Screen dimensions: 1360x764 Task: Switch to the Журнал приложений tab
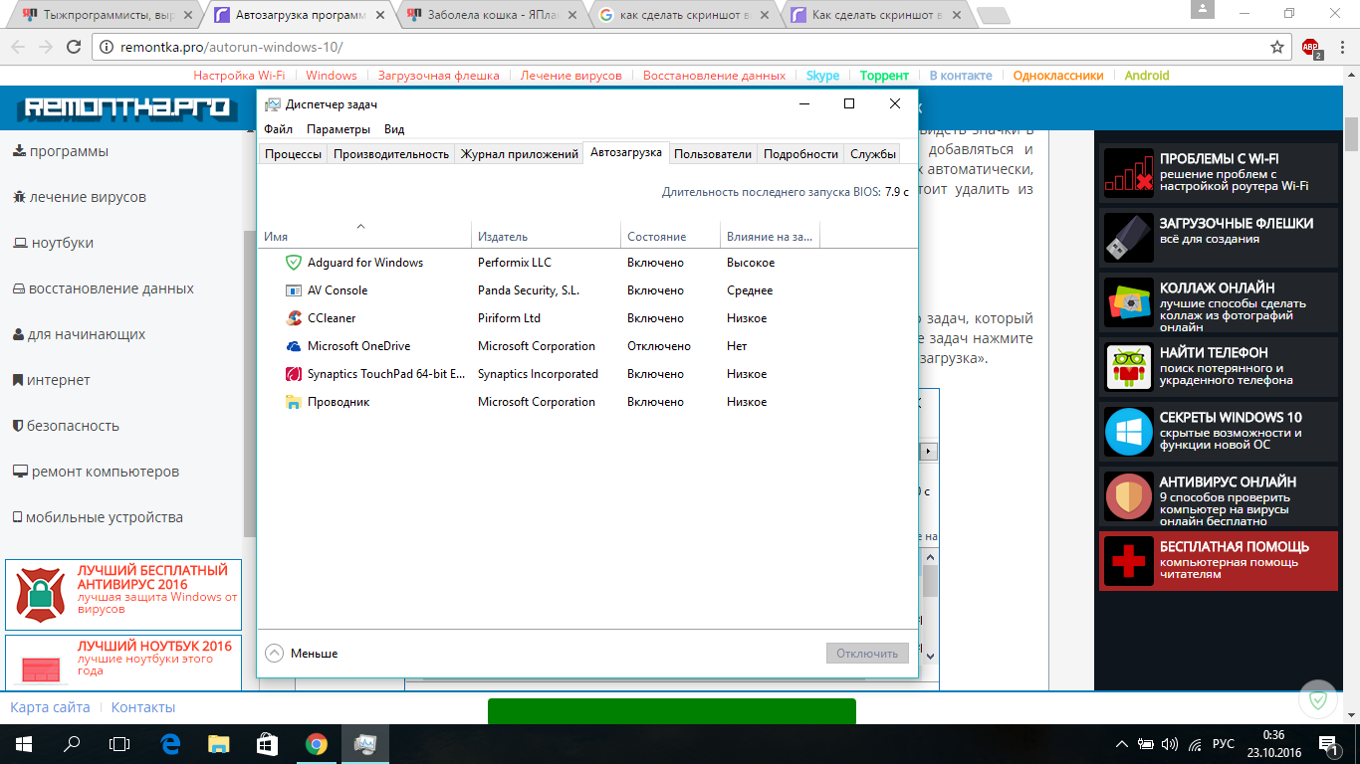click(x=519, y=154)
